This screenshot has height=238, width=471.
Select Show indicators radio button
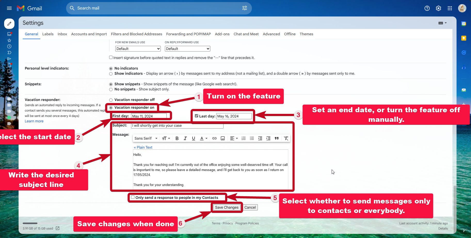click(111, 74)
